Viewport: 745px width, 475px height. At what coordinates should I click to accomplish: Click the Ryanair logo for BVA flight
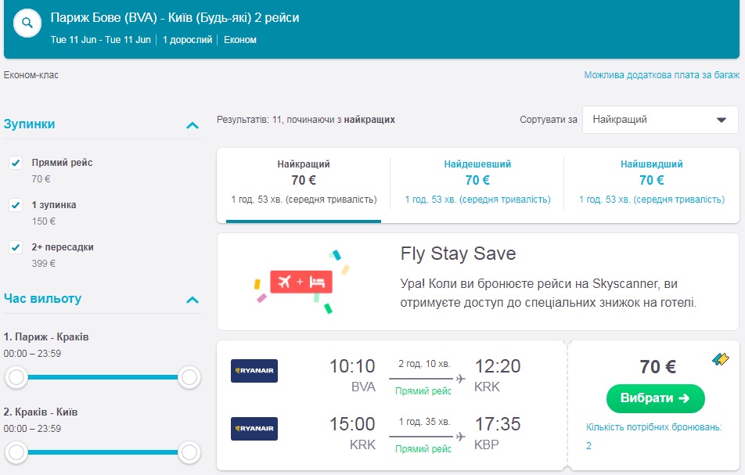[x=254, y=371]
